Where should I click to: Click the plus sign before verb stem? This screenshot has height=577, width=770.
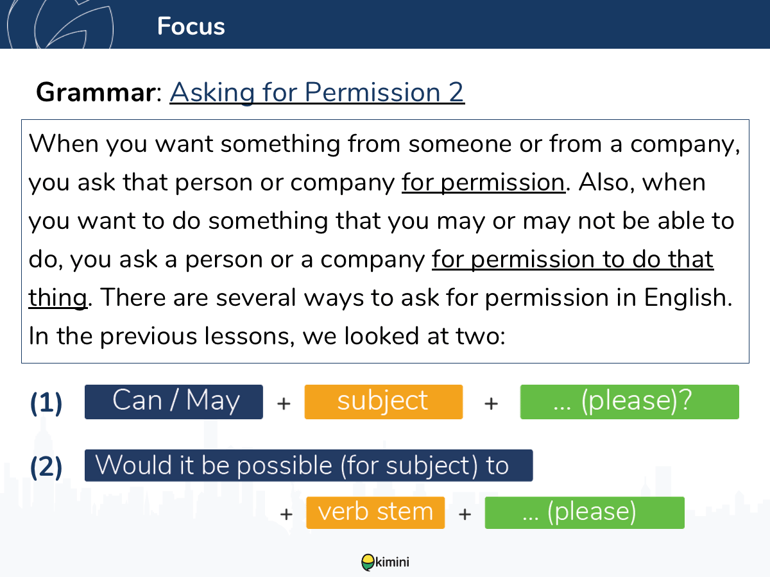tap(286, 514)
